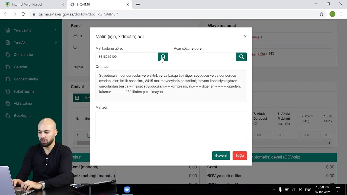Reload the current page
The image size is (347, 195).
pos(23,14)
